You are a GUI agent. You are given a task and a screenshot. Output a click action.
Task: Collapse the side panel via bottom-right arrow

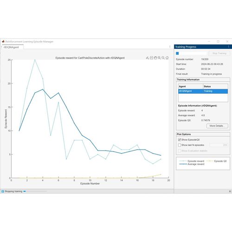(x=230, y=191)
